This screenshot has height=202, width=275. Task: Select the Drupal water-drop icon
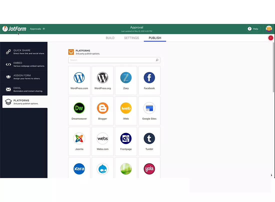click(x=102, y=169)
